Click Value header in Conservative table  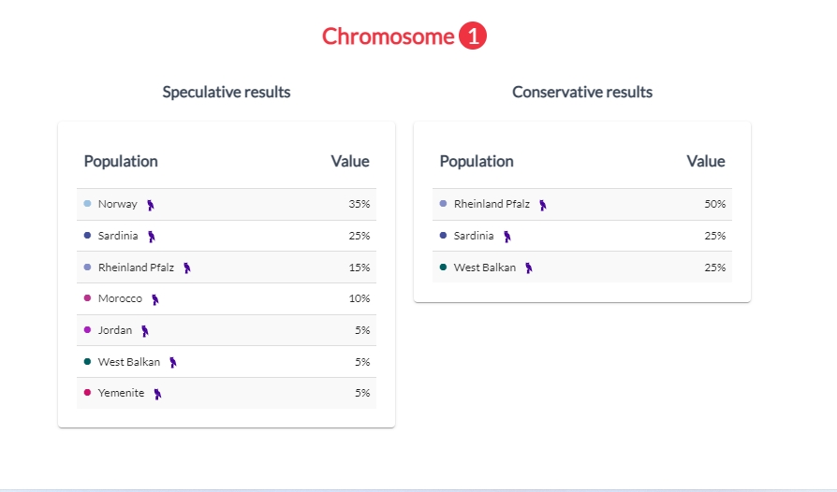(x=706, y=161)
